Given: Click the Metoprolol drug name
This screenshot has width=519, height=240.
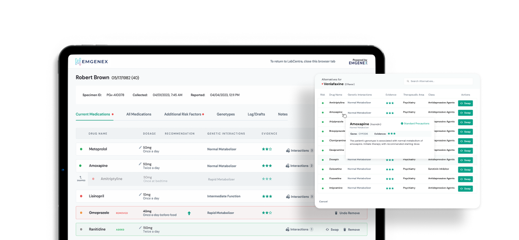Looking at the screenshot, I should tap(98, 149).
